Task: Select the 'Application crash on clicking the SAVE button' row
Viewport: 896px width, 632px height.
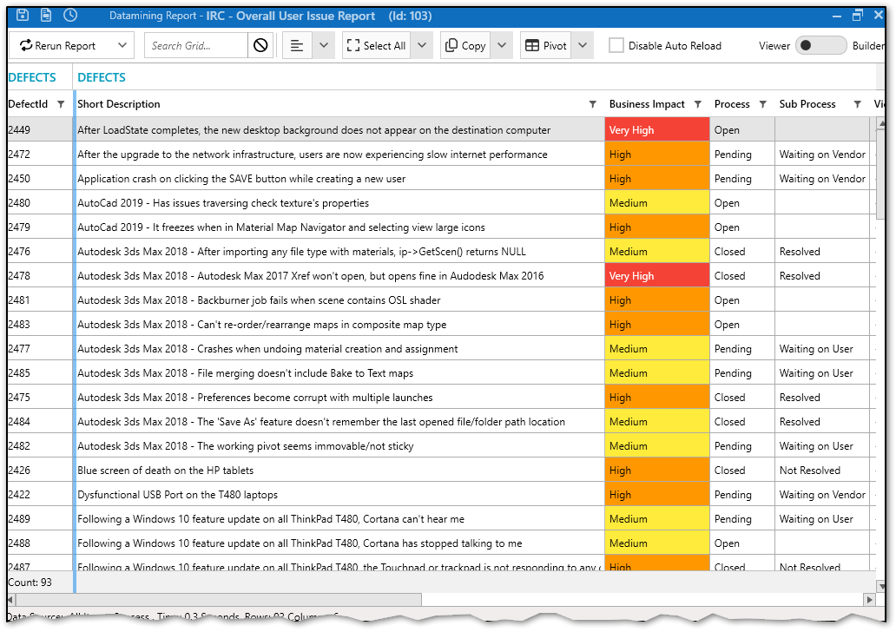Action: click(440, 178)
